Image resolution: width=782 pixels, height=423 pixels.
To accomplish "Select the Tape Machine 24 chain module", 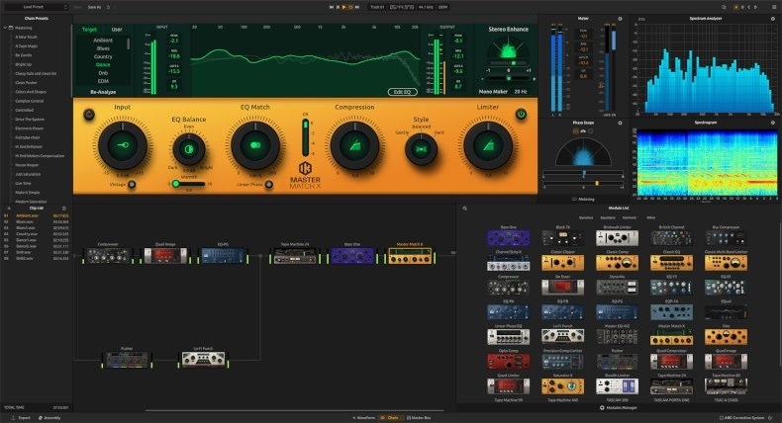I will [x=294, y=256].
